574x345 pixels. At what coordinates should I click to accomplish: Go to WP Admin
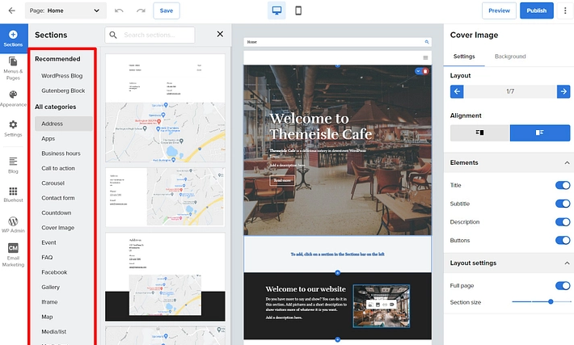tap(13, 225)
